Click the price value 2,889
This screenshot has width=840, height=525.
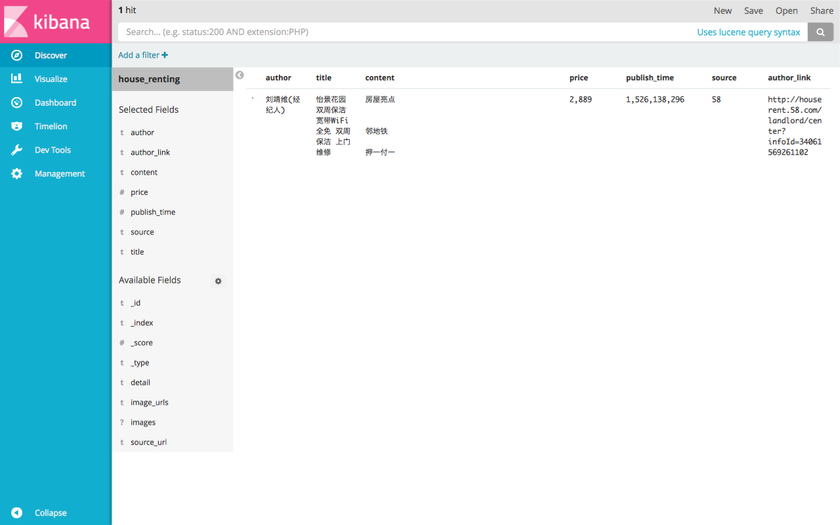coord(581,100)
